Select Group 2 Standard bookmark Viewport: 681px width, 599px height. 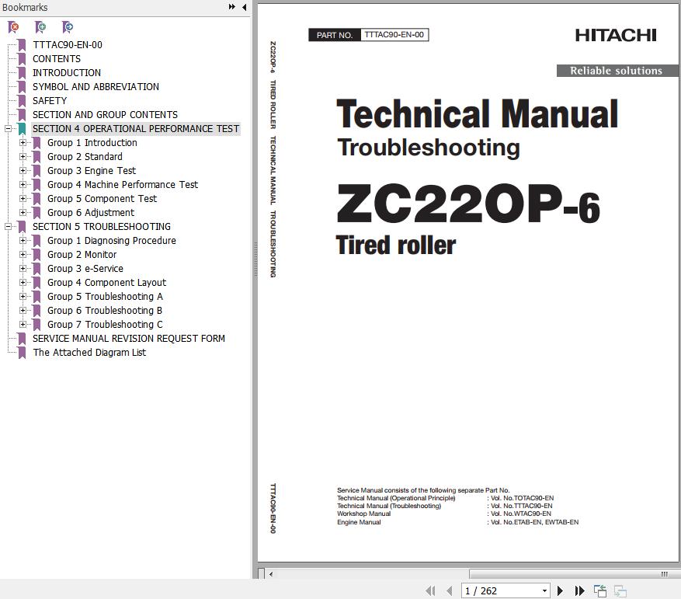click(85, 156)
